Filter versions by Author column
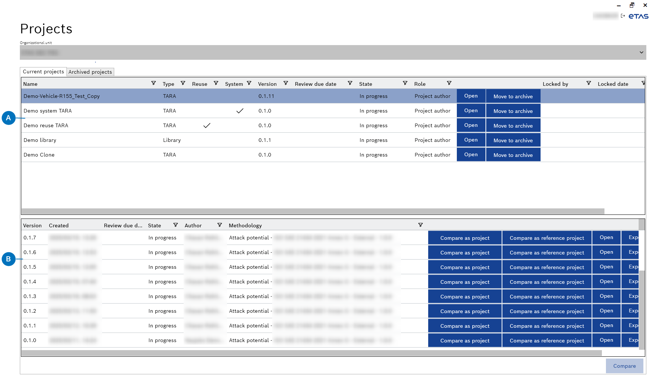This screenshot has height=378, width=650. point(220,225)
